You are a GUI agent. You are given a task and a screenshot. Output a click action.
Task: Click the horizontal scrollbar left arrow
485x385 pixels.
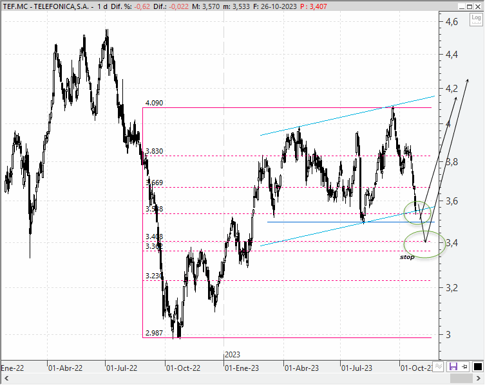(6, 378)
